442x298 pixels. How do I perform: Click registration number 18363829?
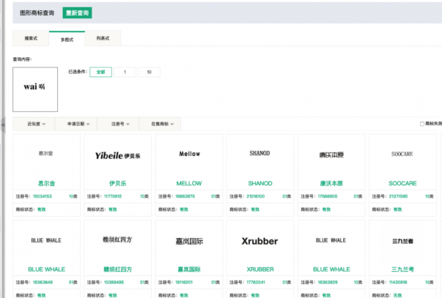point(327,282)
